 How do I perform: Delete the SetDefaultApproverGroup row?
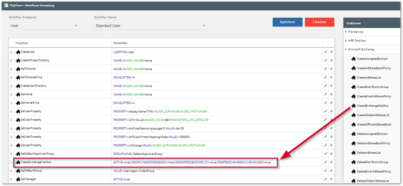coord(331,154)
